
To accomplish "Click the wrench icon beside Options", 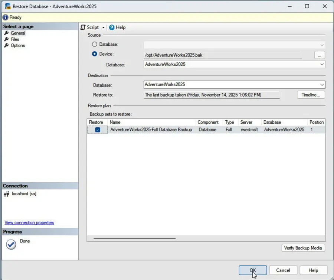I will tap(6, 45).
